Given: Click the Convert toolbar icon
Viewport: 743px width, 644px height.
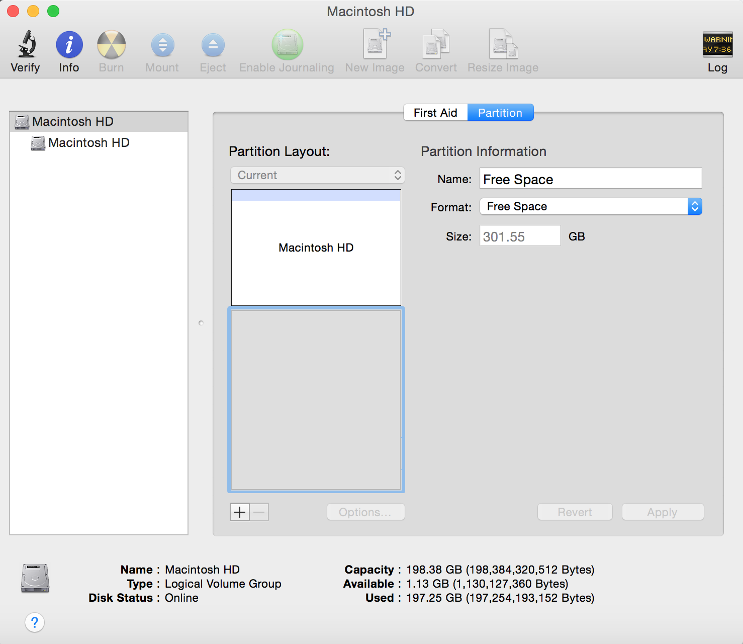Looking at the screenshot, I should click(436, 44).
